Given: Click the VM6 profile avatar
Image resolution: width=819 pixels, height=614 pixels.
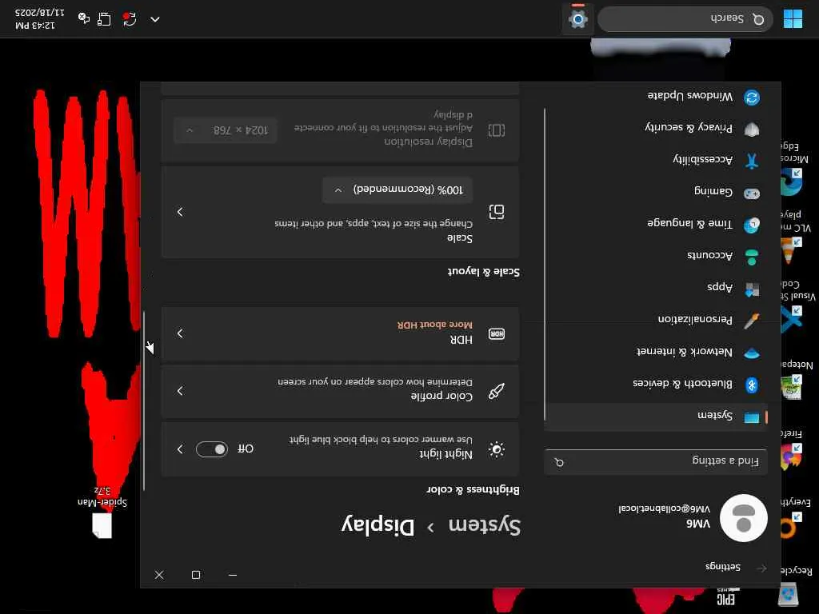Looking at the screenshot, I should click(743, 518).
